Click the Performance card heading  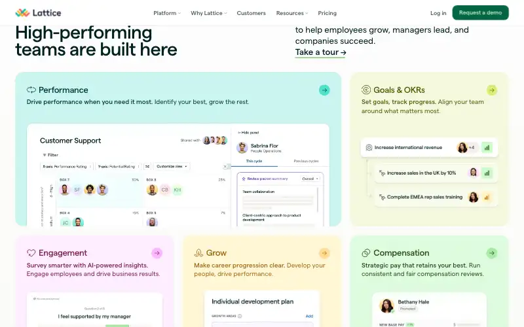(x=63, y=90)
